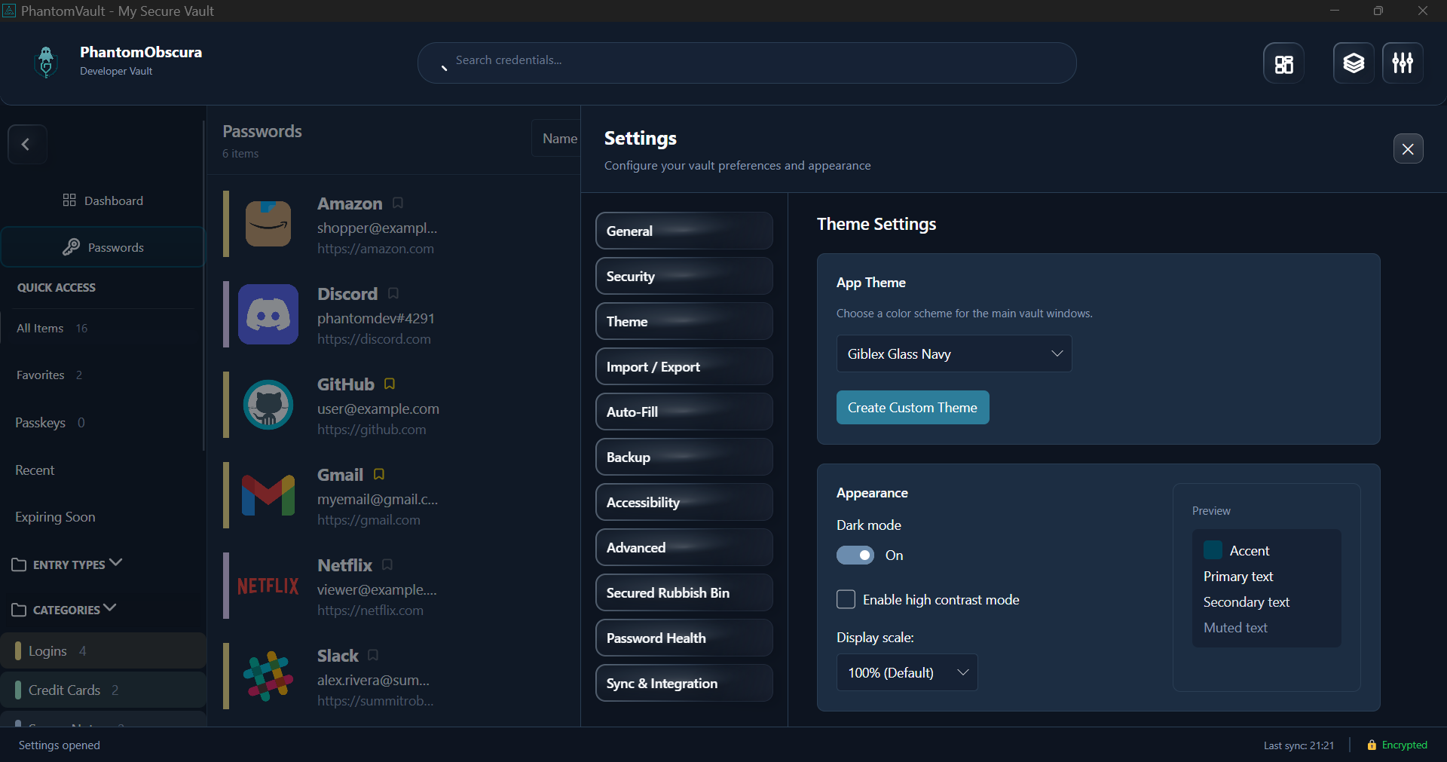Click the Search credentials field
The image size is (1447, 762).
pos(746,60)
